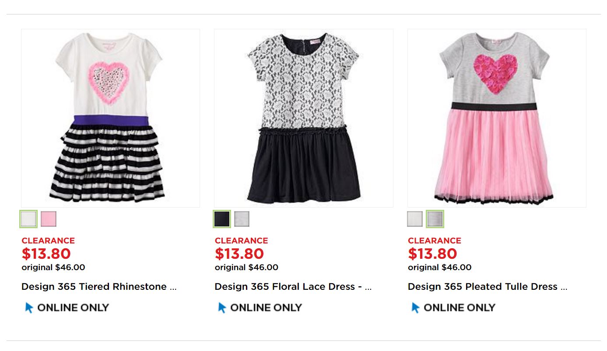The image size is (607, 351).
Task: Open Floral Lace Dress product image
Action: [303, 118]
